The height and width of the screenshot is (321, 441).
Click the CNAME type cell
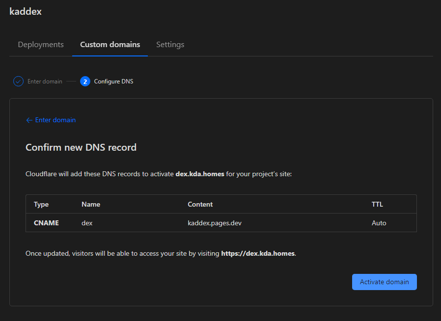point(46,223)
